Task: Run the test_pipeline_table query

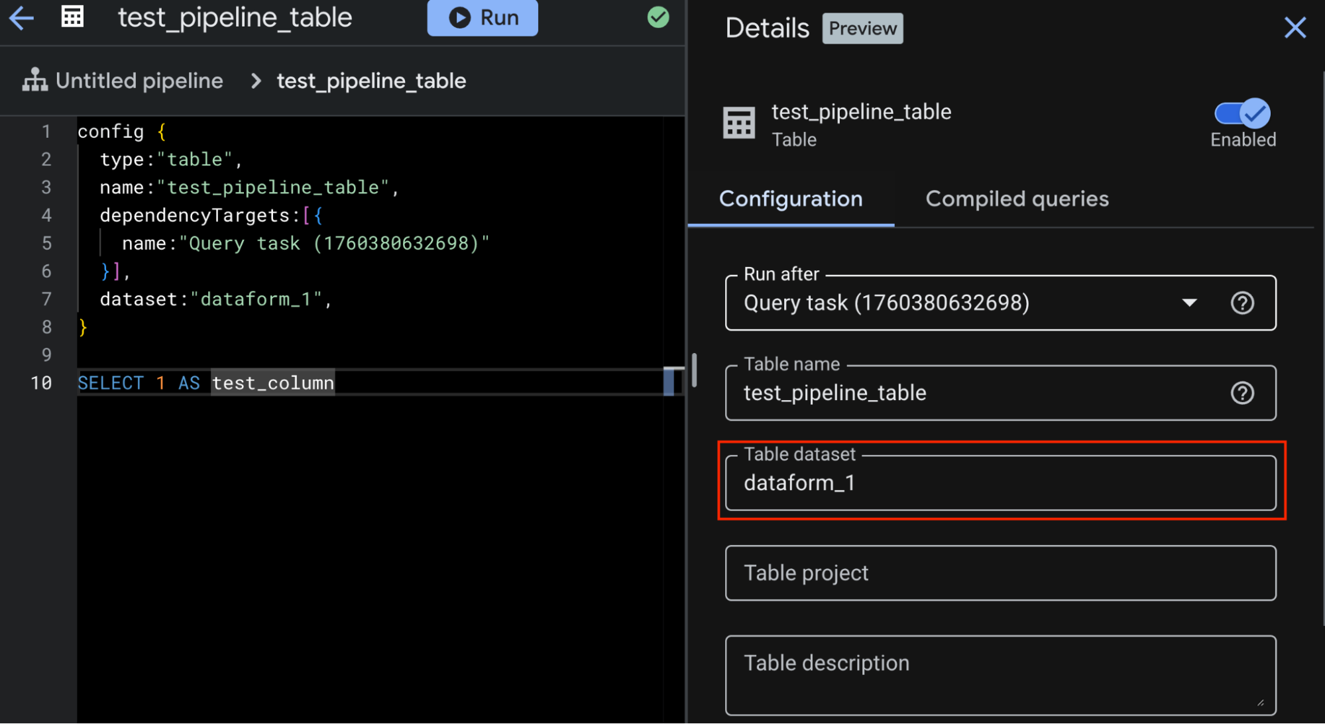Action: click(x=483, y=18)
